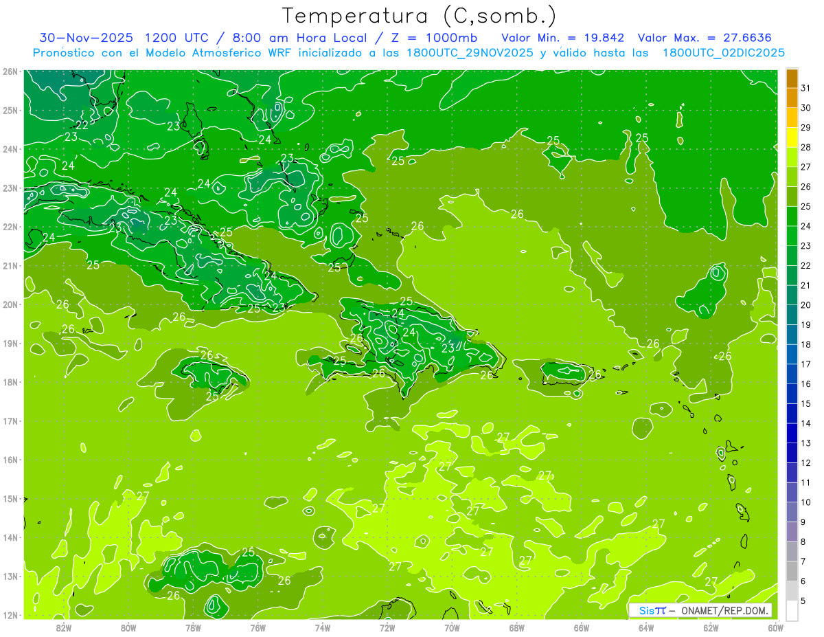Click the "20N" latitude axis label
Screen dimensions: 824x637
(10, 304)
